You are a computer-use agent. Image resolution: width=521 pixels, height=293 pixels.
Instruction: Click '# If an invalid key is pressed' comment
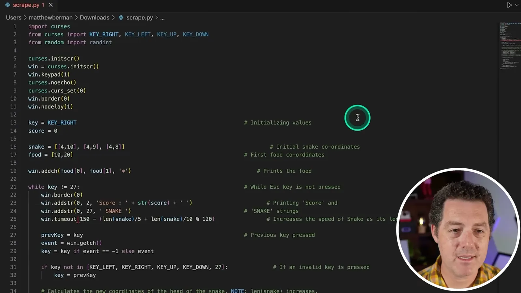pyautogui.click(x=321, y=267)
